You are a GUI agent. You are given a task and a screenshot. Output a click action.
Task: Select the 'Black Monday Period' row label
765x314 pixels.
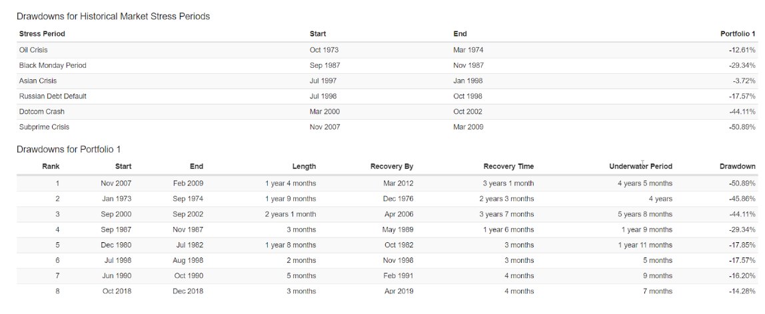pos(53,65)
